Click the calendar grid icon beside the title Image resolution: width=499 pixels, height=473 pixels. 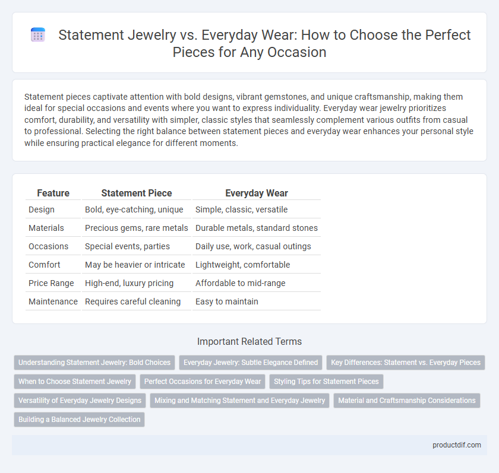pyautogui.click(x=38, y=34)
